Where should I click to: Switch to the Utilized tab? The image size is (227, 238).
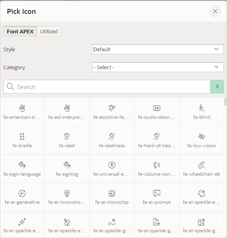(x=49, y=31)
